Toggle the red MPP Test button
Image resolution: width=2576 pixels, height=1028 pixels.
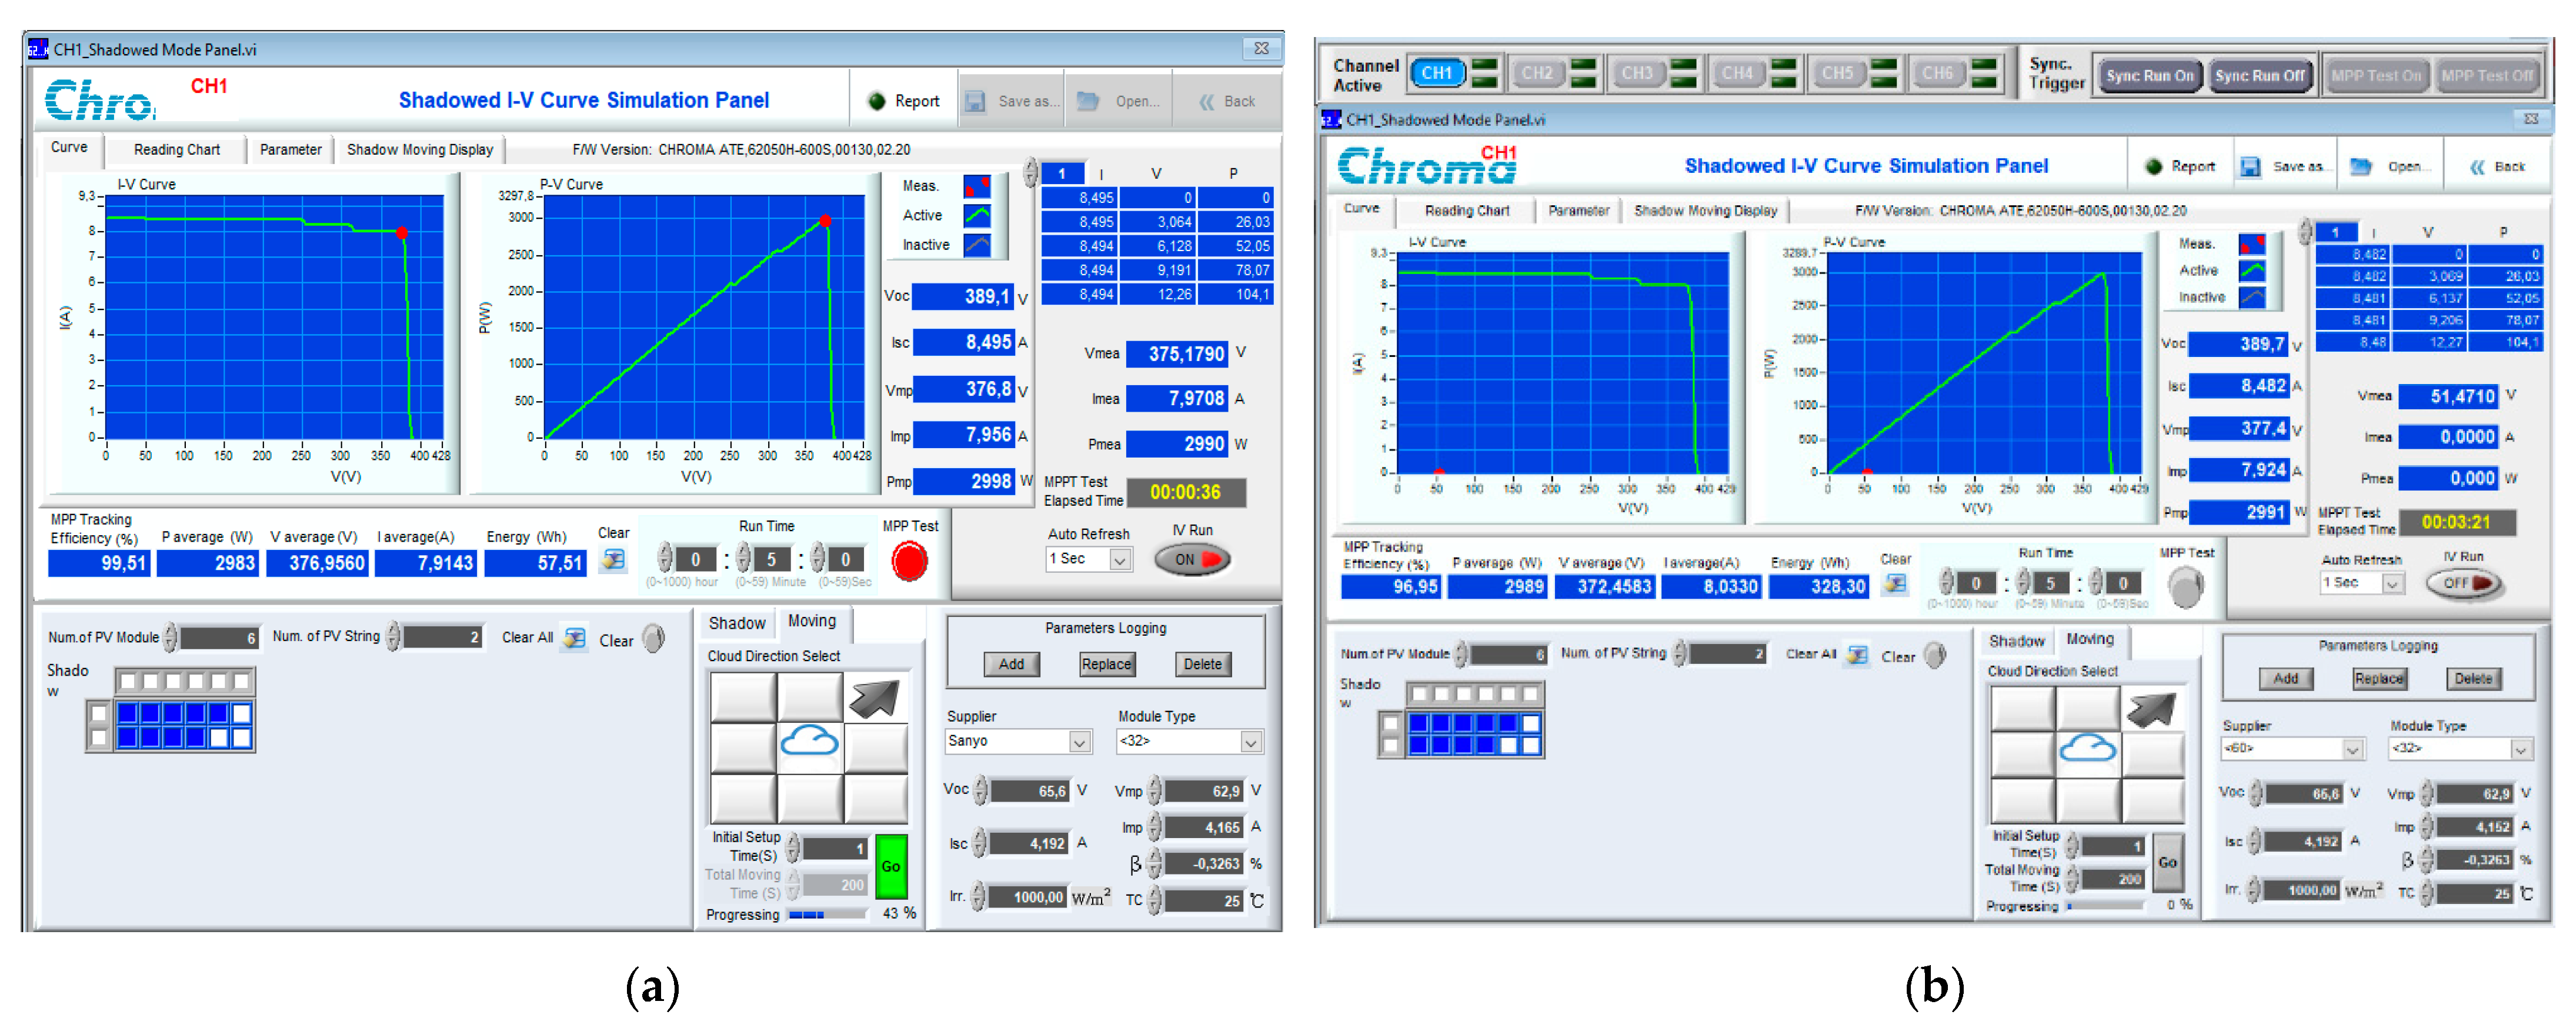(909, 561)
